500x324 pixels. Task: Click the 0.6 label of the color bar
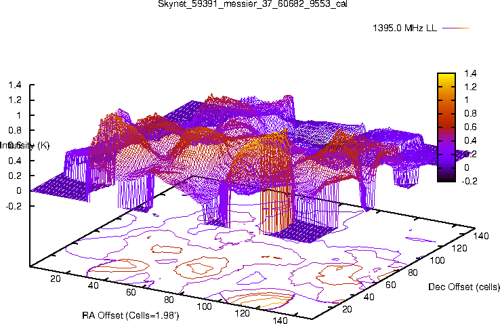tap(470, 127)
